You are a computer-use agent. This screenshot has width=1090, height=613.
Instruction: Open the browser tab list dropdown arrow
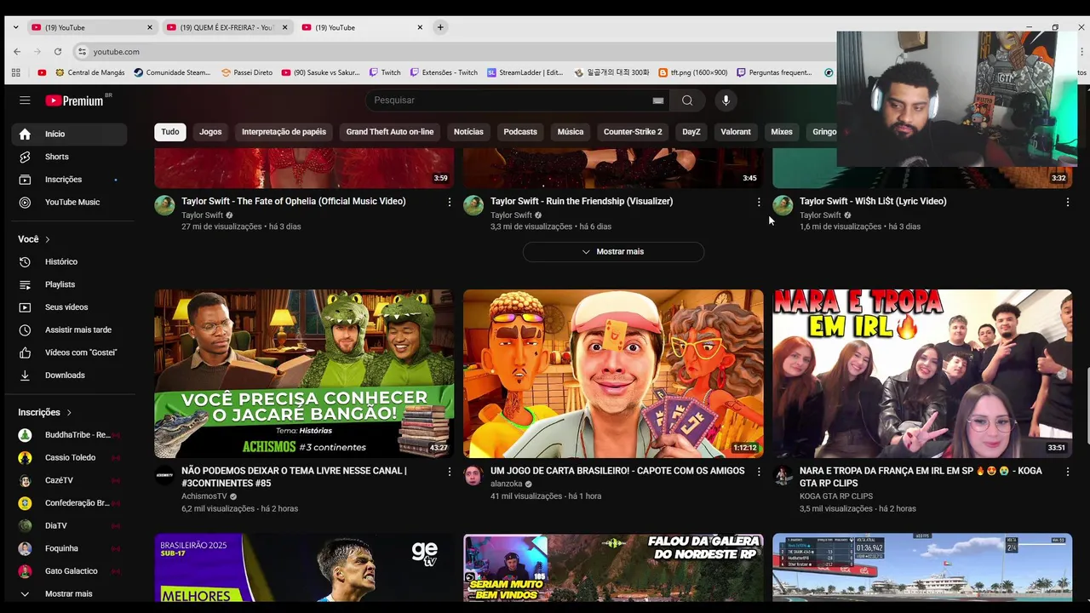pyautogui.click(x=15, y=27)
